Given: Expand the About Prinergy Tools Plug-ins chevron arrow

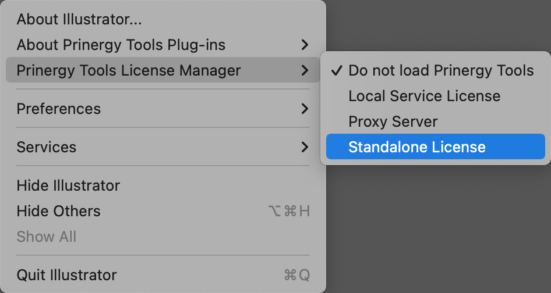Looking at the screenshot, I should pos(305,45).
